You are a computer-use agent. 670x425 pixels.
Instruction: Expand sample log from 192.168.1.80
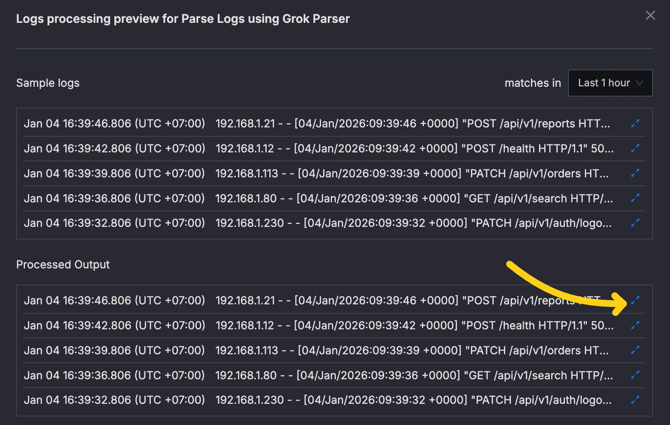click(635, 198)
